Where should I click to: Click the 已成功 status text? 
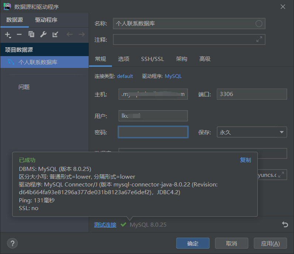click(x=27, y=160)
